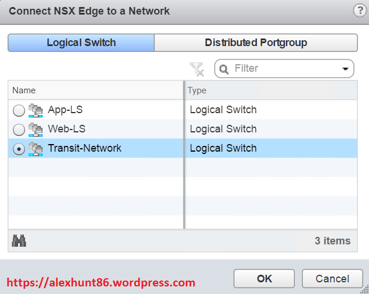This screenshot has width=369, height=294.
Task: Switch to the Logical Switch tab
Action: 81,43
